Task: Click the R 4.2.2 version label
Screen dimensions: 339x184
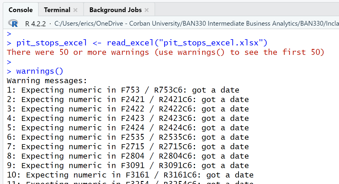Action: point(35,24)
